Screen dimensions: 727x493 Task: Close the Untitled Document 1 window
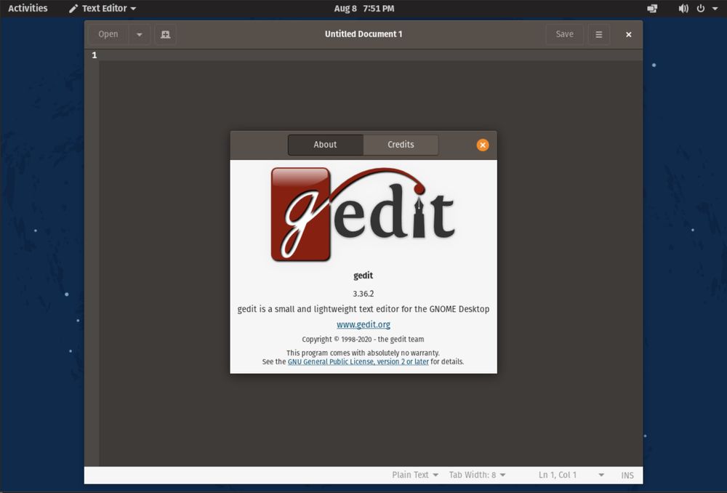pyautogui.click(x=629, y=34)
